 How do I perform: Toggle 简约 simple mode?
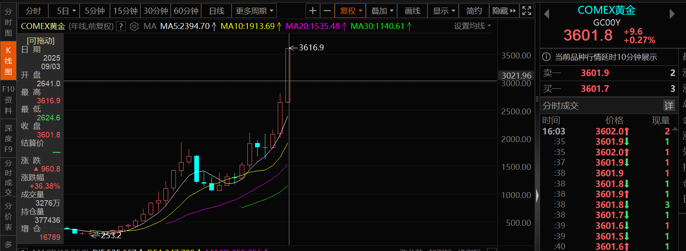coord(474,11)
